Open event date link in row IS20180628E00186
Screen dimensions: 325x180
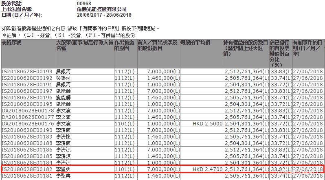pyautogui.click(x=308, y=149)
